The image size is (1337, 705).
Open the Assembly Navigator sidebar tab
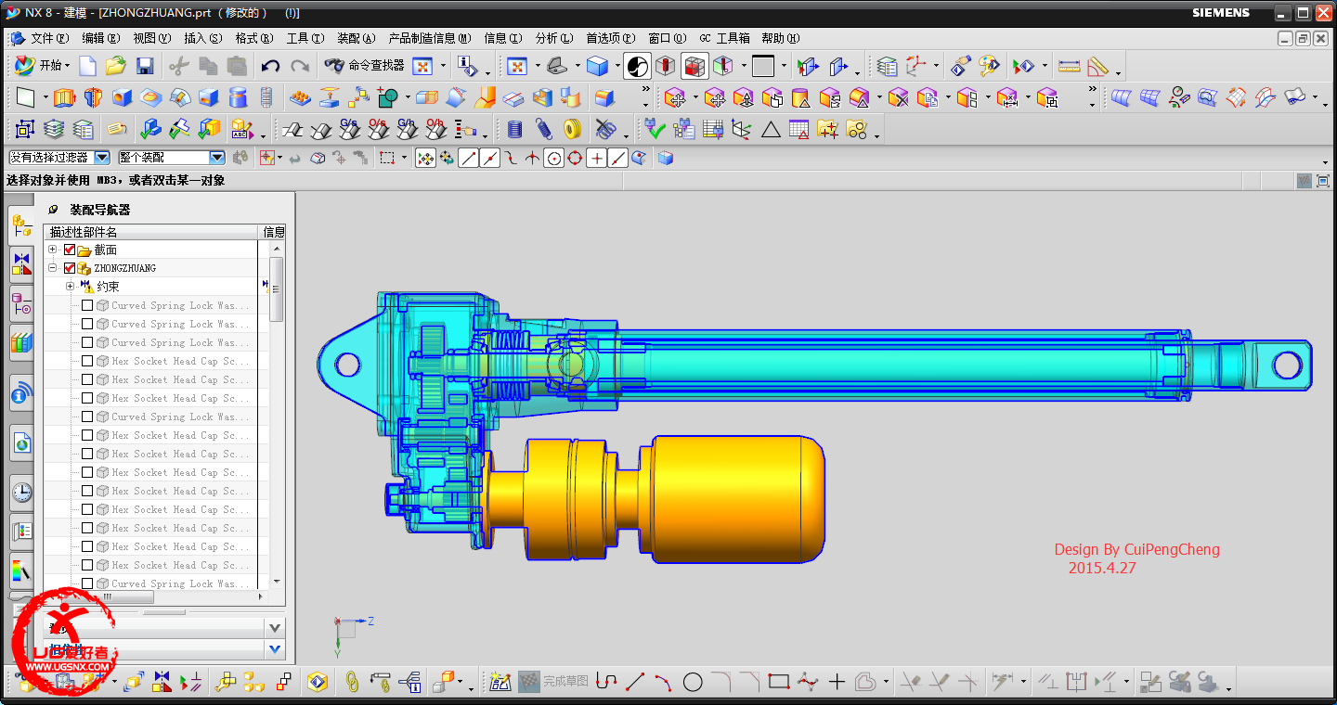click(x=21, y=225)
